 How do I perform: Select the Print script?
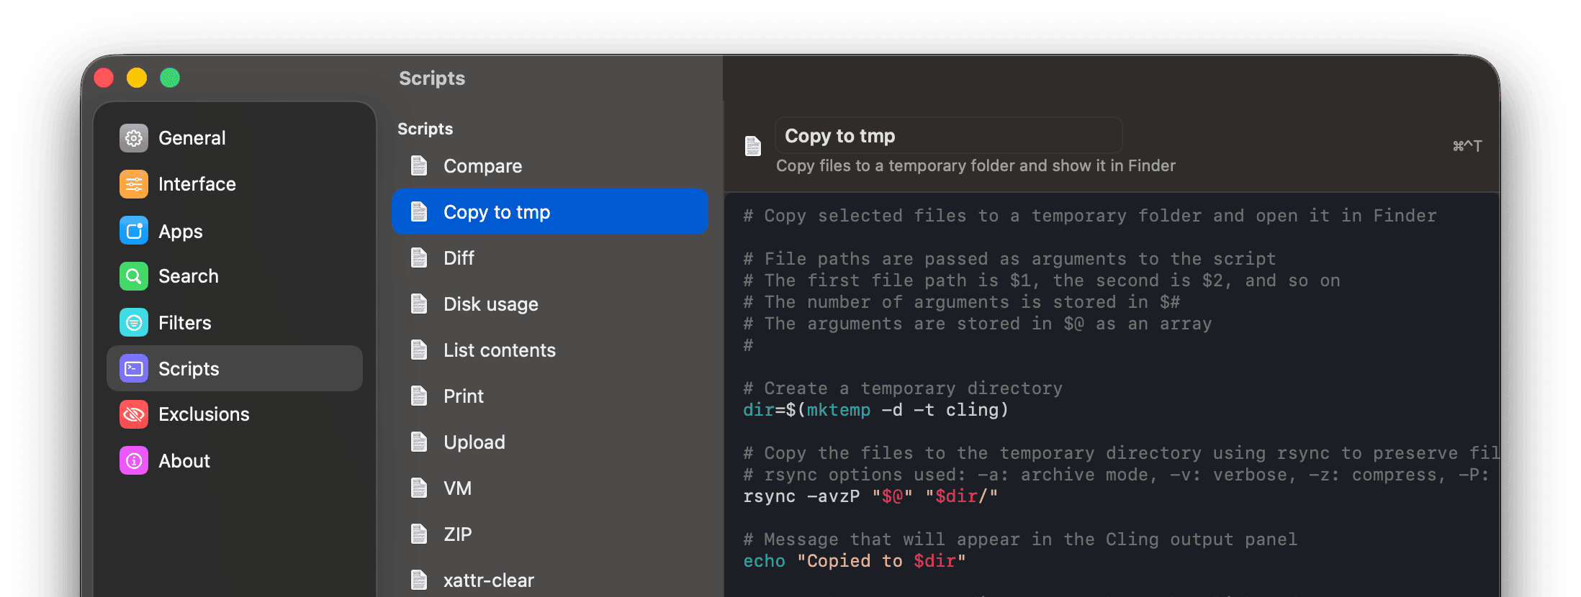(550, 396)
